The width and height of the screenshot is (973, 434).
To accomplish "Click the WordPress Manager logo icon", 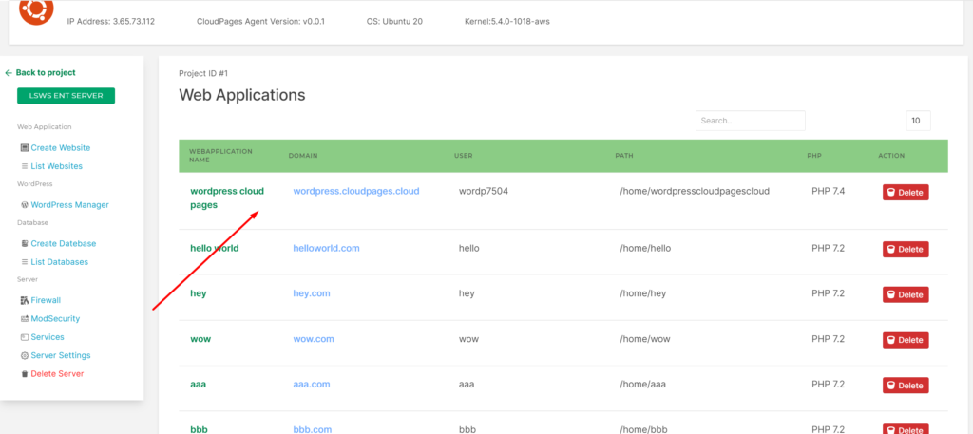I will point(24,204).
